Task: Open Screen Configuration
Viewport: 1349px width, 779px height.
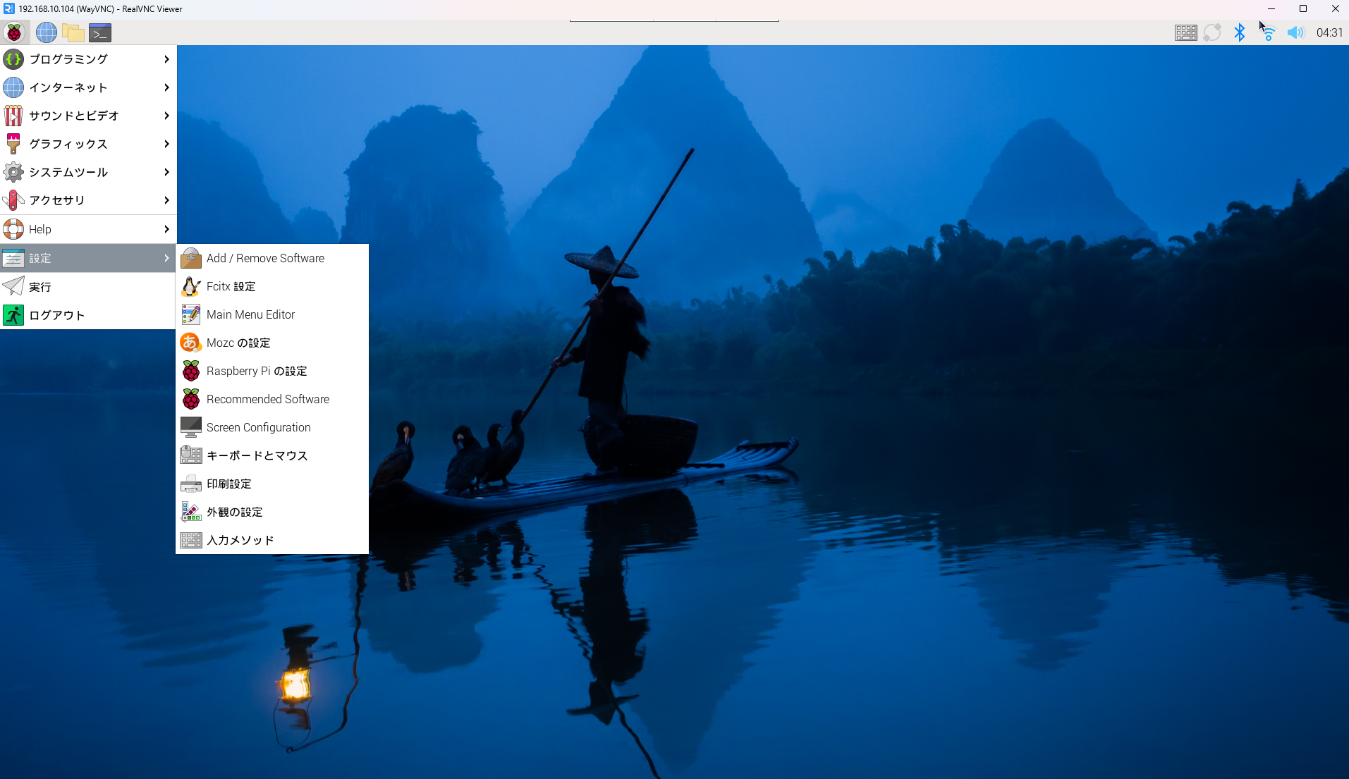Action: [272, 427]
